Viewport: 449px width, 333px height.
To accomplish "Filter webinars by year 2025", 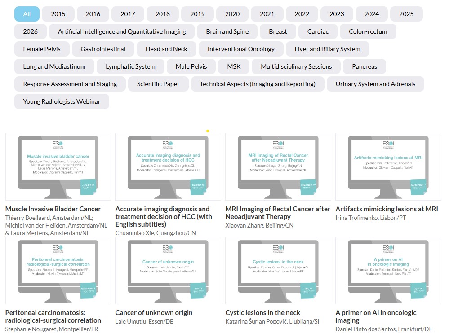I will (406, 14).
